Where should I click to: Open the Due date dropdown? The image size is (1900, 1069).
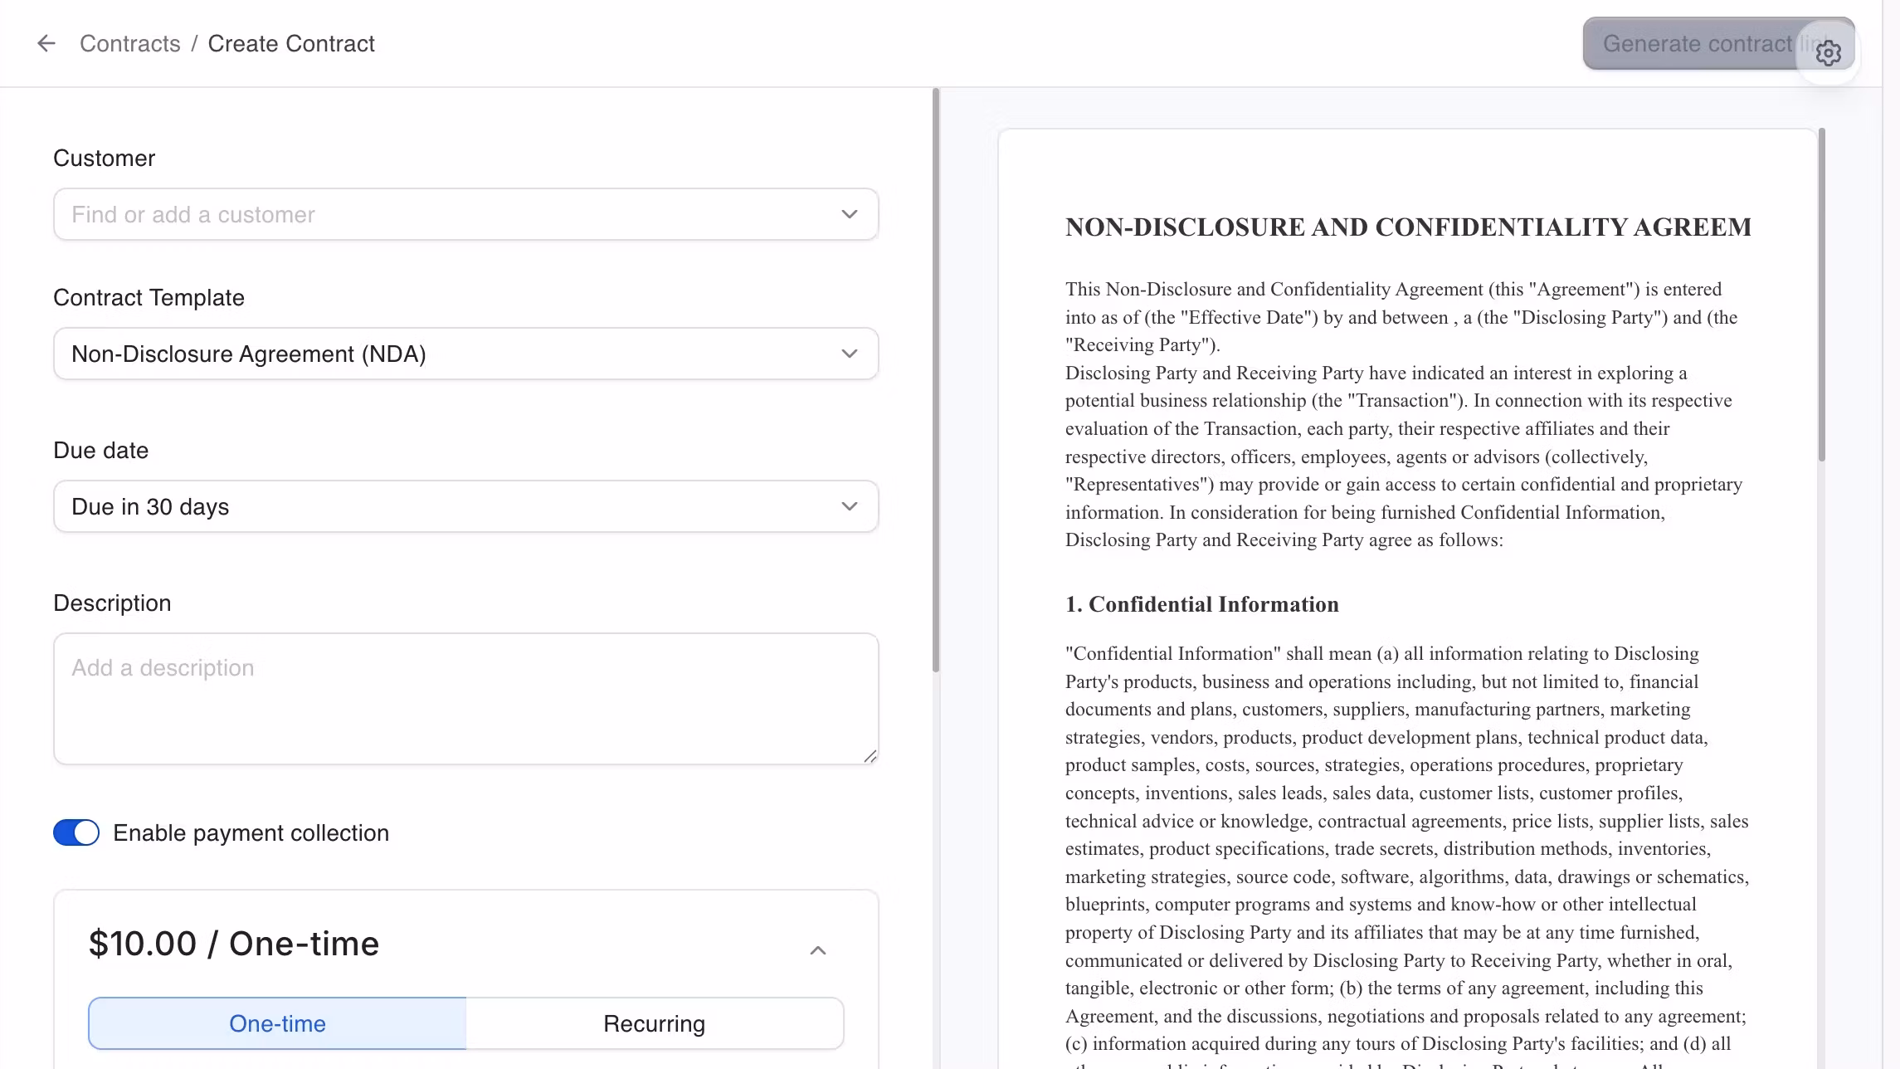[x=465, y=506]
